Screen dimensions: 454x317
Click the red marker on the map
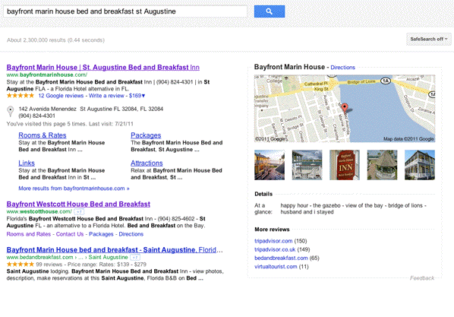coord(345,108)
